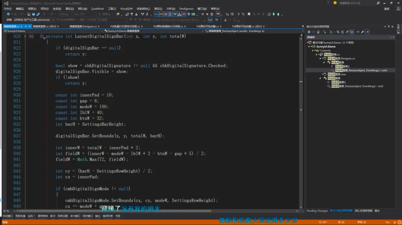Click the scroll down arrow of editor

(x=301, y=207)
